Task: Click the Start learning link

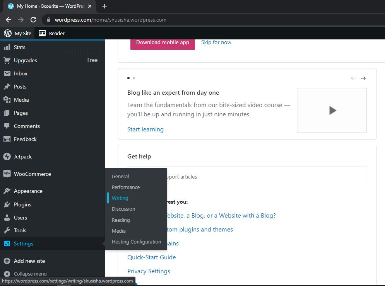Action: click(x=145, y=129)
